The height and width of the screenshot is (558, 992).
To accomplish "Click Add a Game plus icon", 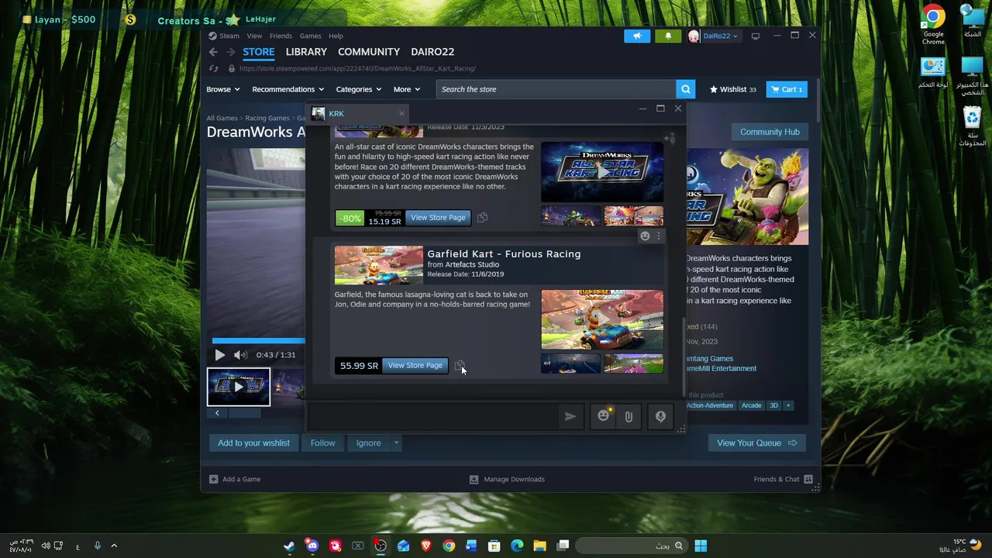I will [214, 479].
